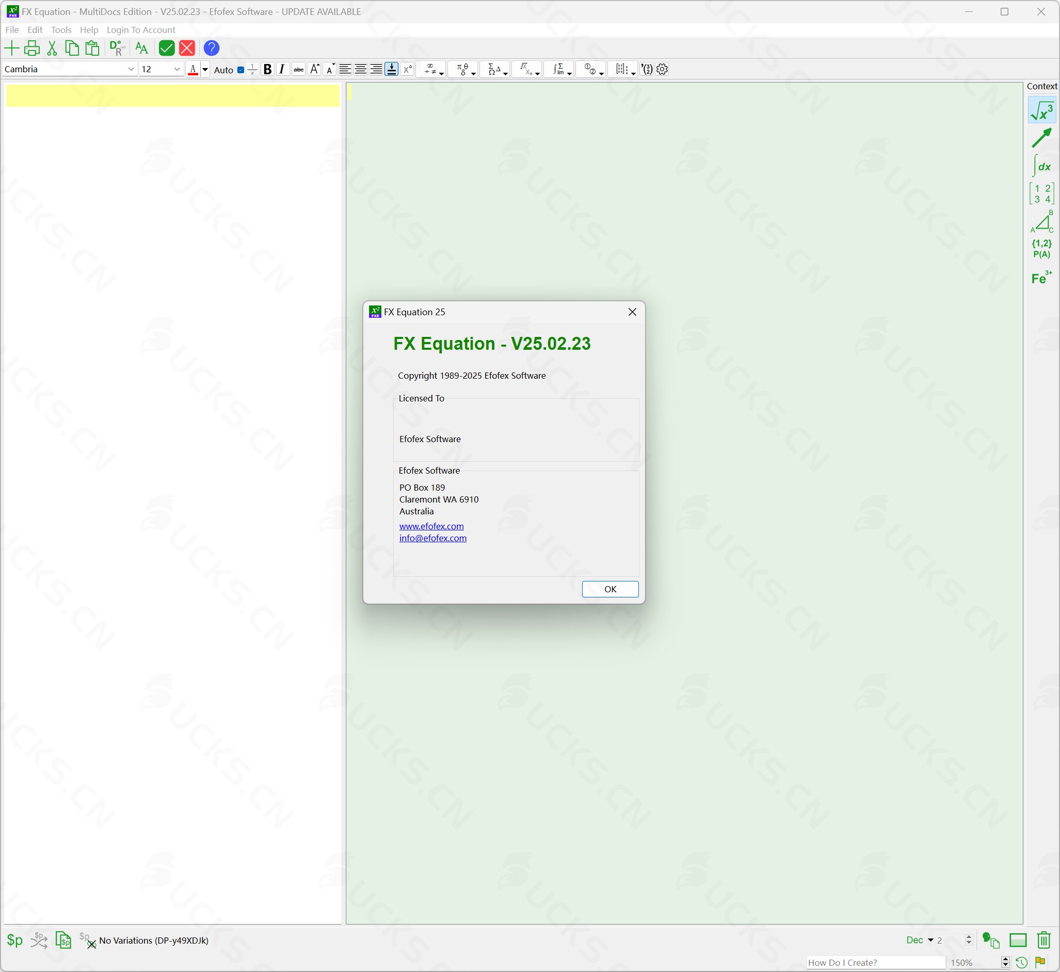Image resolution: width=1060 pixels, height=972 pixels.
Task: Uncheck the Auto checkbox
Action: (x=241, y=70)
